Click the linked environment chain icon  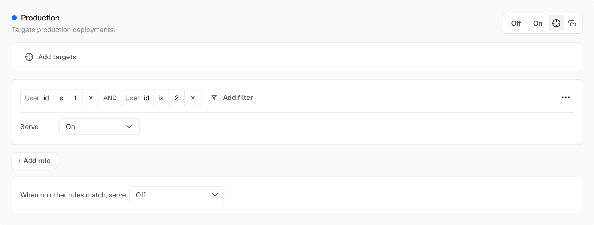(572, 23)
